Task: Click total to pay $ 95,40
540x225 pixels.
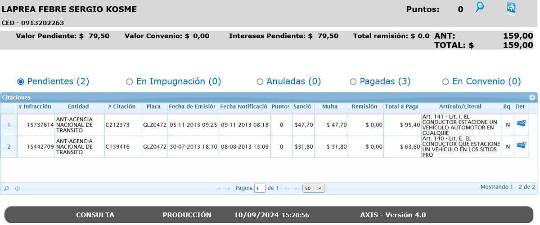Action: tap(409, 125)
